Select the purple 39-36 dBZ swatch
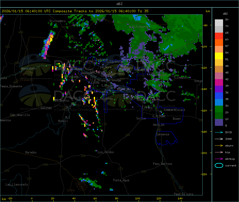The image size is (239, 202). tap(219, 89)
